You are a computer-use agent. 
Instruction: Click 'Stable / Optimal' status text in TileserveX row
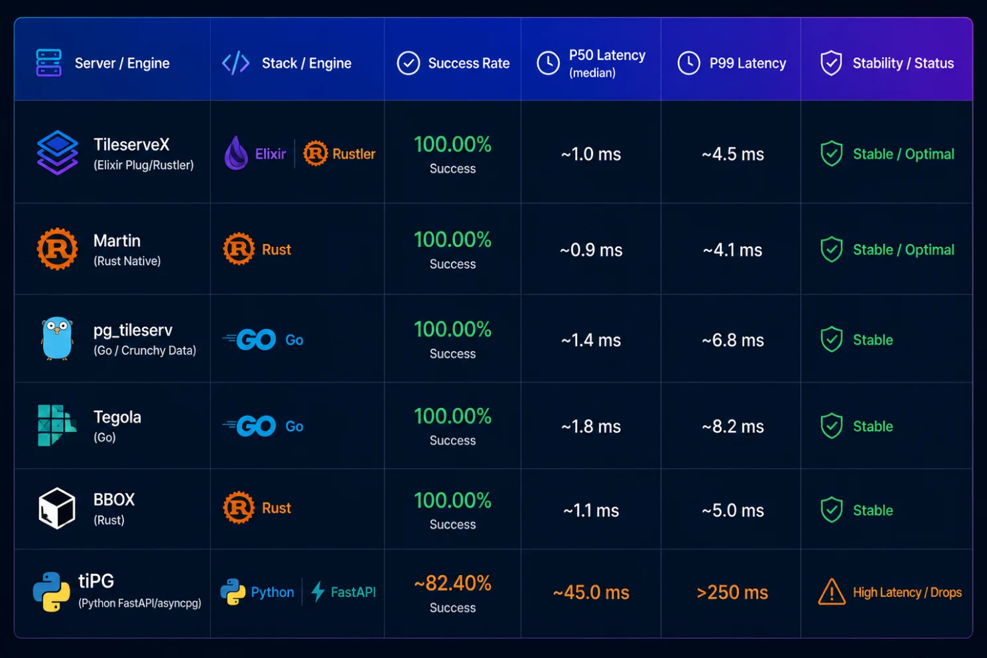click(903, 154)
